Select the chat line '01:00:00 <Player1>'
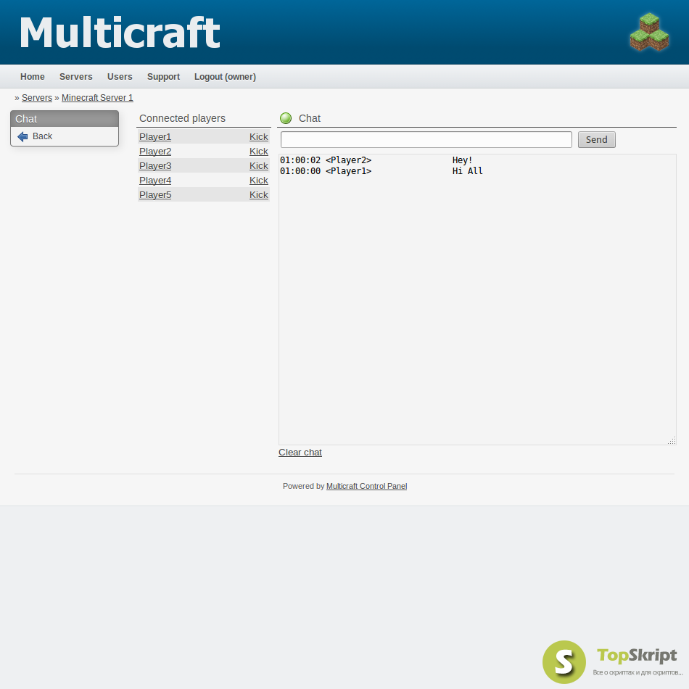 click(x=326, y=171)
